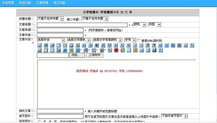Apply superscript x² formatting
The height and width of the screenshot is (123, 217).
click(x=186, y=45)
